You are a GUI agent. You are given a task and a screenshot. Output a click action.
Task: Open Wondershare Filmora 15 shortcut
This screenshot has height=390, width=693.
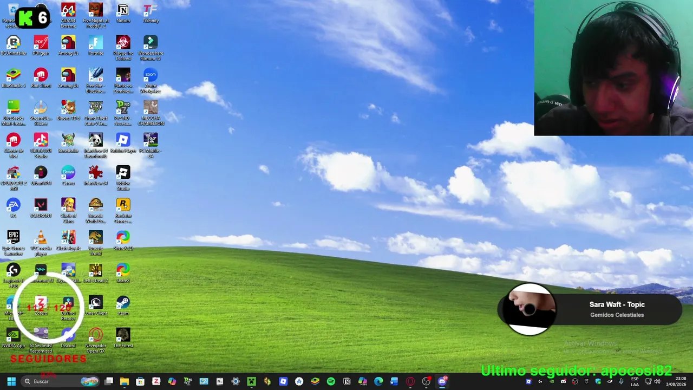(151, 48)
